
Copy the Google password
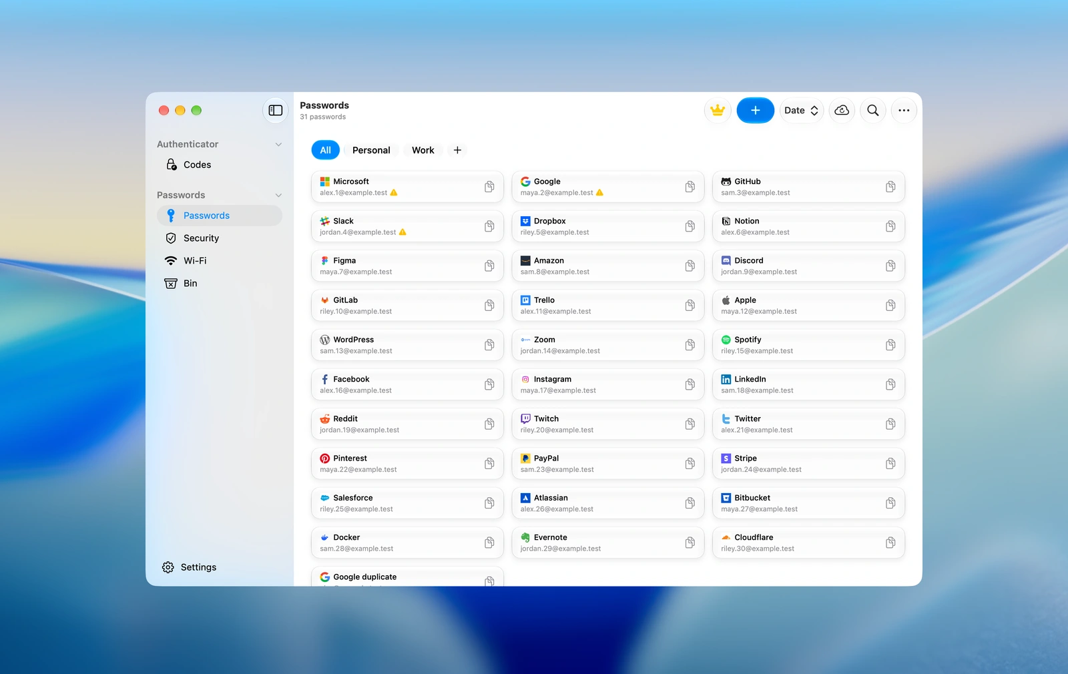click(690, 187)
